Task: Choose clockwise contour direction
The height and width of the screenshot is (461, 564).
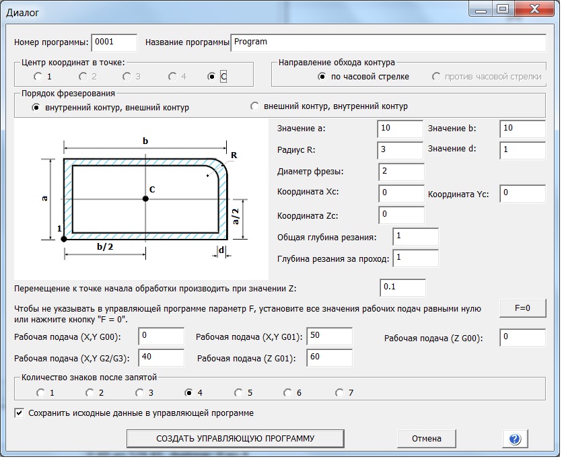Action: click(322, 77)
